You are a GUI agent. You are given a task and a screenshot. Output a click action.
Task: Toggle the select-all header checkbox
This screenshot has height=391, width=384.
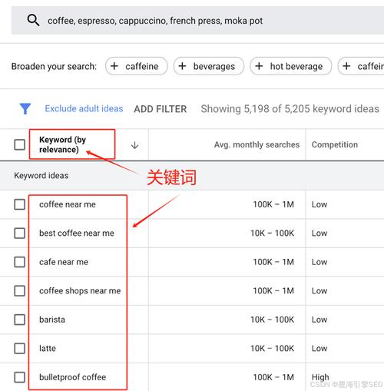[x=20, y=144]
